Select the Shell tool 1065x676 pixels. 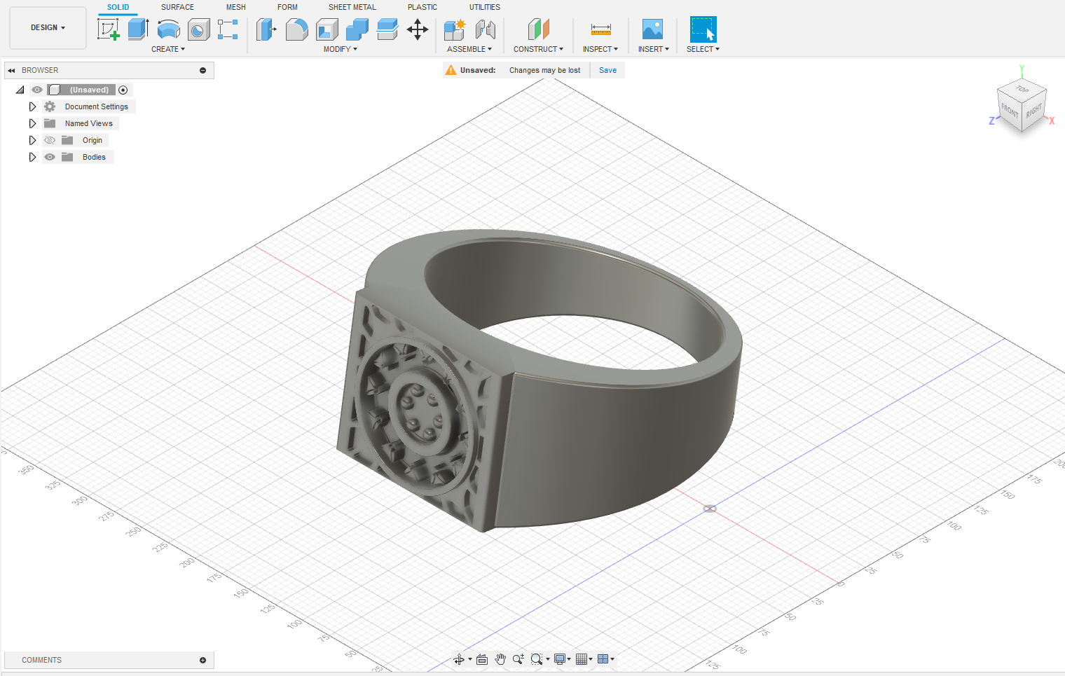327,29
